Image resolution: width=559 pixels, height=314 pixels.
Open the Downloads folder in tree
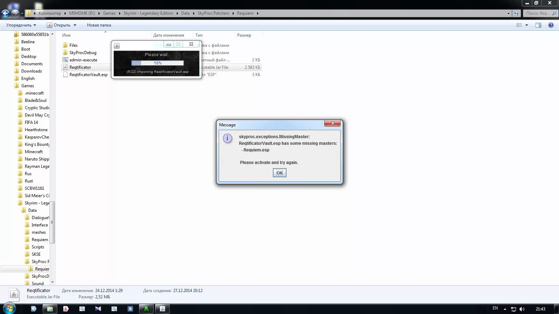coord(31,71)
